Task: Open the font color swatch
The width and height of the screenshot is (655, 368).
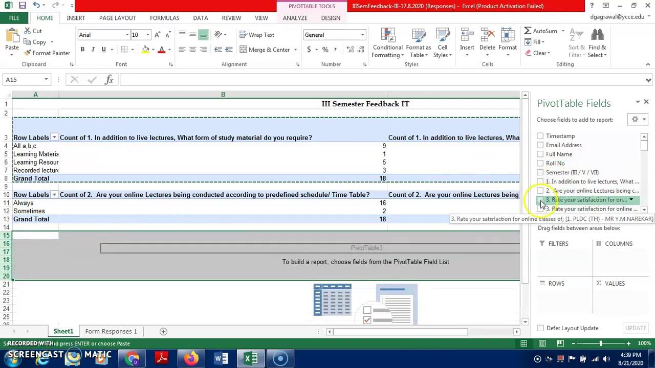Action: tap(162, 50)
